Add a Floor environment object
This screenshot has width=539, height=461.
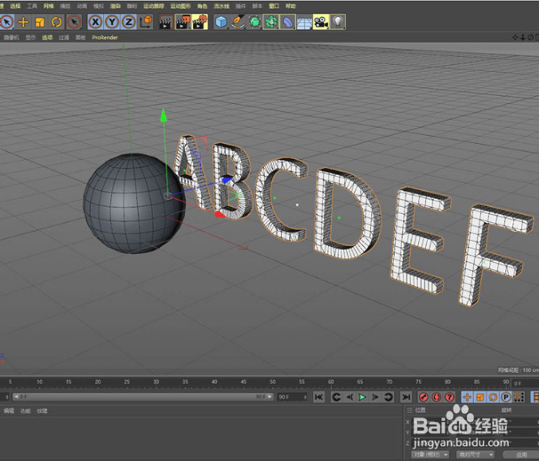coord(304,22)
